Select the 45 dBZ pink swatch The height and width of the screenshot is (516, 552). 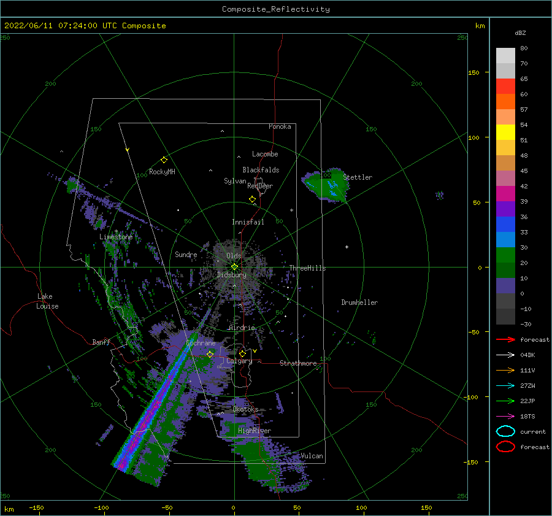[505, 178]
